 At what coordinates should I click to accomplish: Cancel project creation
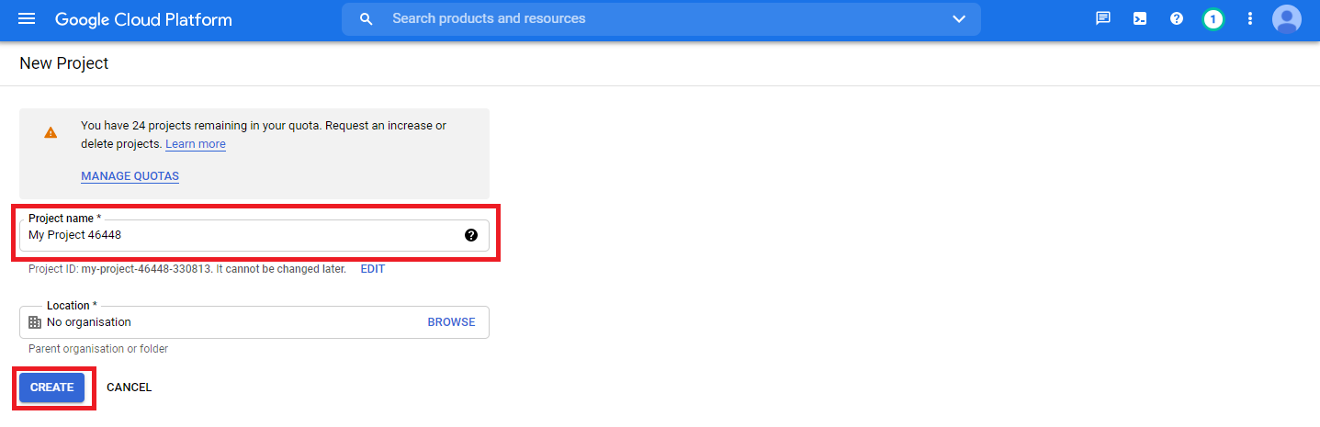pos(130,388)
